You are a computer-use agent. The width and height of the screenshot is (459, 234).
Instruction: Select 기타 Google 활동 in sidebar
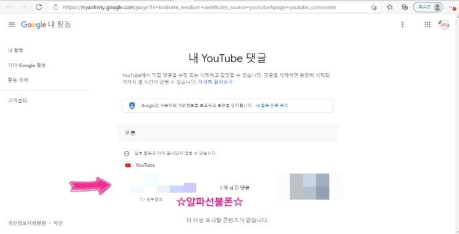click(27, 65)
